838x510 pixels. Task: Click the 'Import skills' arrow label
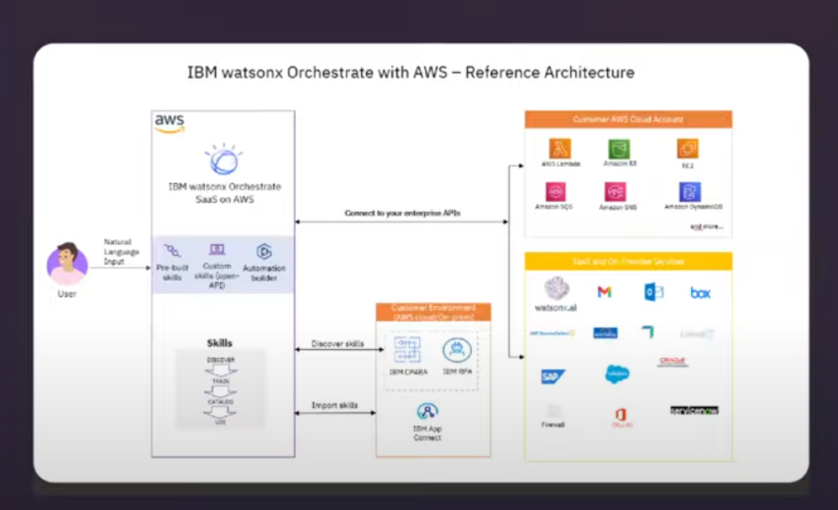point(334,405)
